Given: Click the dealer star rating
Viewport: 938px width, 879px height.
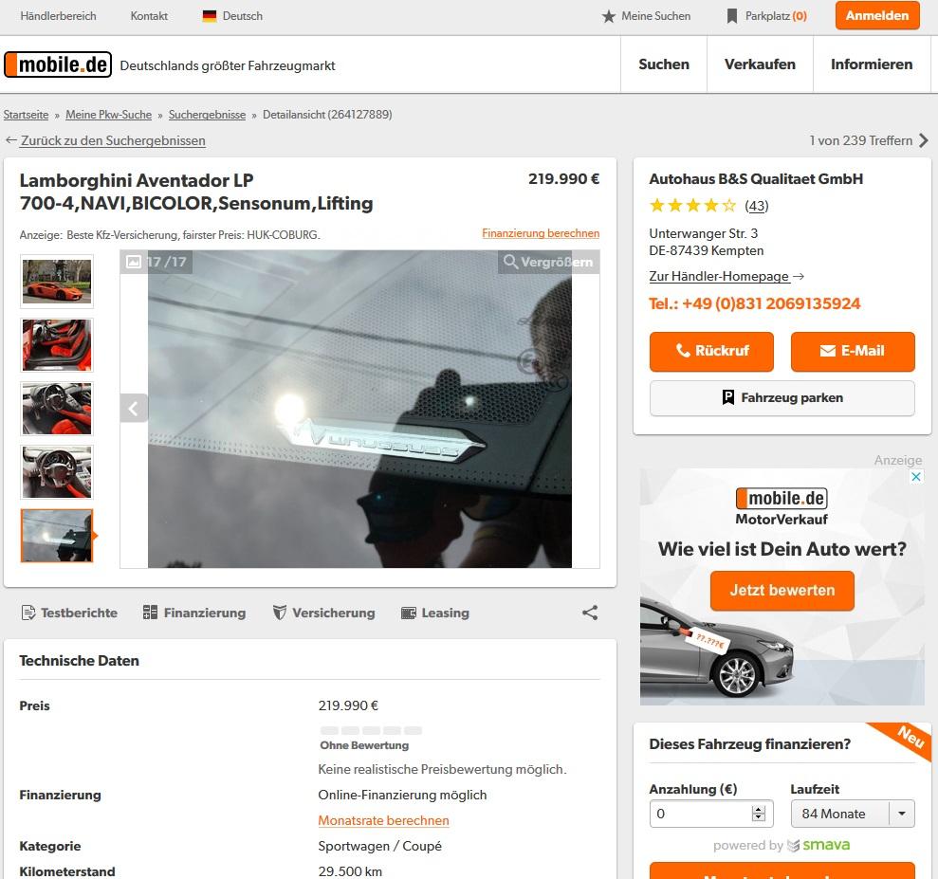Looking at the screenshot, I should [x=692, y=205].
